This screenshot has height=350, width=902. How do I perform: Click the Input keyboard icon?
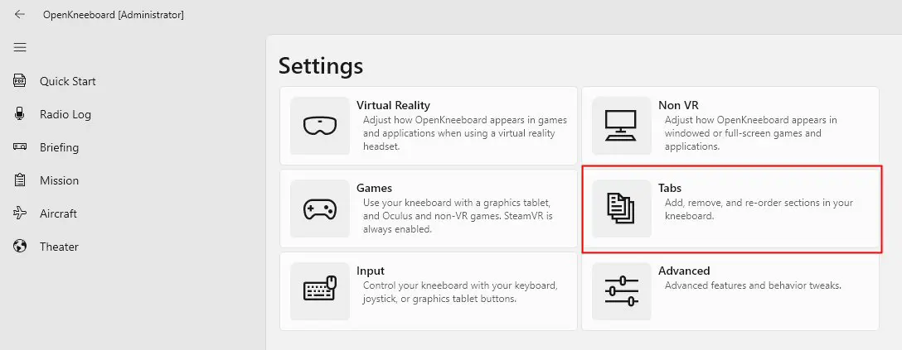pyautogui.click(x=320, y=291)
